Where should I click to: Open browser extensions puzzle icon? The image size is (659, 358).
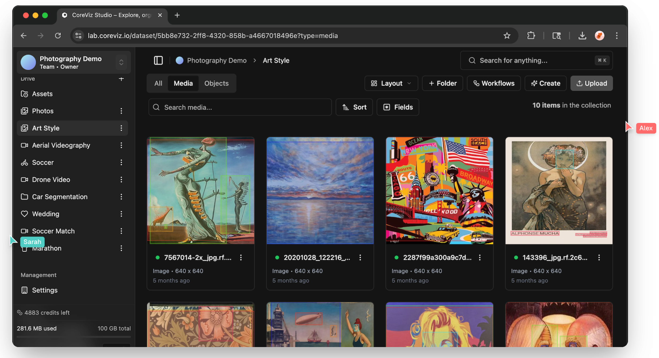(531, 35)
